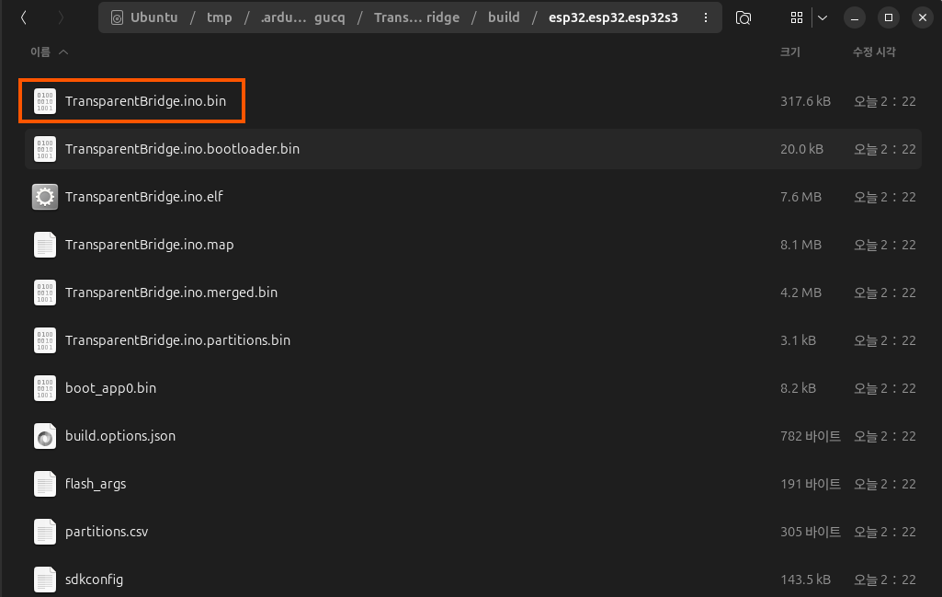Click the 20.0 kB size value

801,148
